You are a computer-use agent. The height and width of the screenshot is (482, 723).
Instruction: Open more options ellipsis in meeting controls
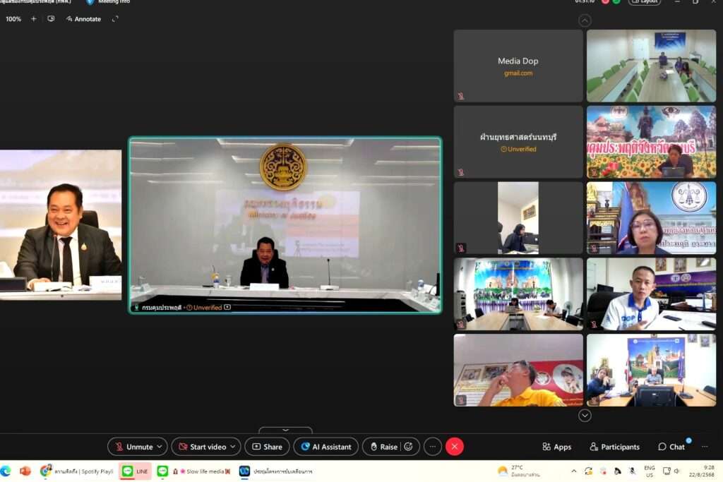click(433, 447)
